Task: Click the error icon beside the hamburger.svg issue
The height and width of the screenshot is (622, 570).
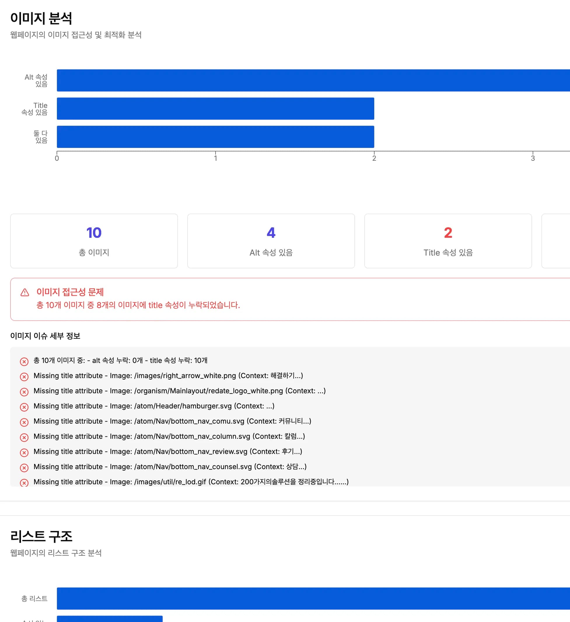Action: (25, 407)
